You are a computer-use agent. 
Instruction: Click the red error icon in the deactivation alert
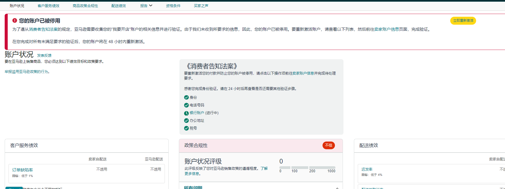pos(15,21)
